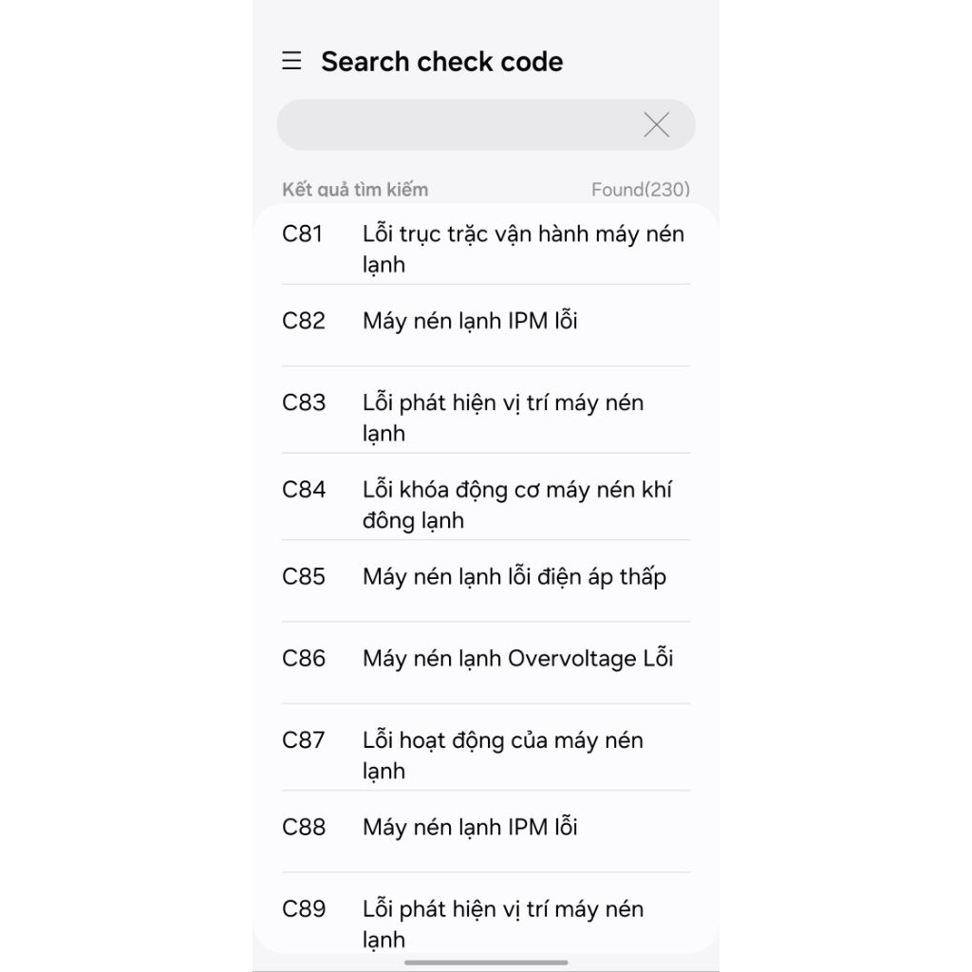This screenshot has width=972, height=972.
Task: Tap the Found(230) results counter
Action: click(642, 189)
